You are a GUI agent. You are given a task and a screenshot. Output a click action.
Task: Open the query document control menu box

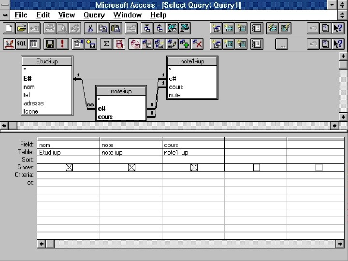point(5,15)
